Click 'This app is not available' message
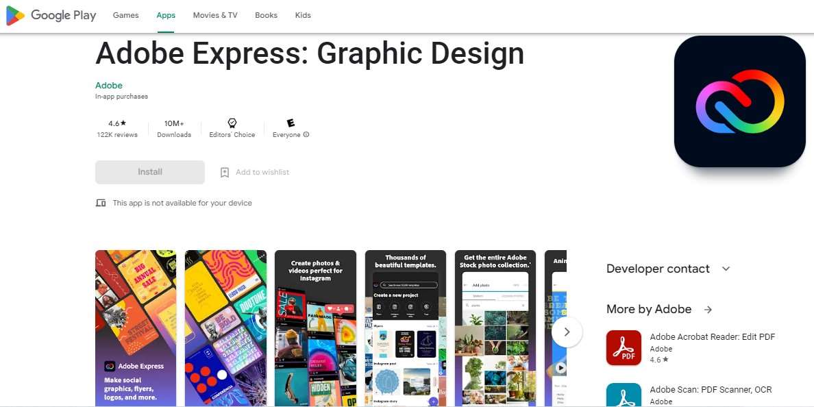The height and width of the screenshot is (407, 814). pos(182,203)
